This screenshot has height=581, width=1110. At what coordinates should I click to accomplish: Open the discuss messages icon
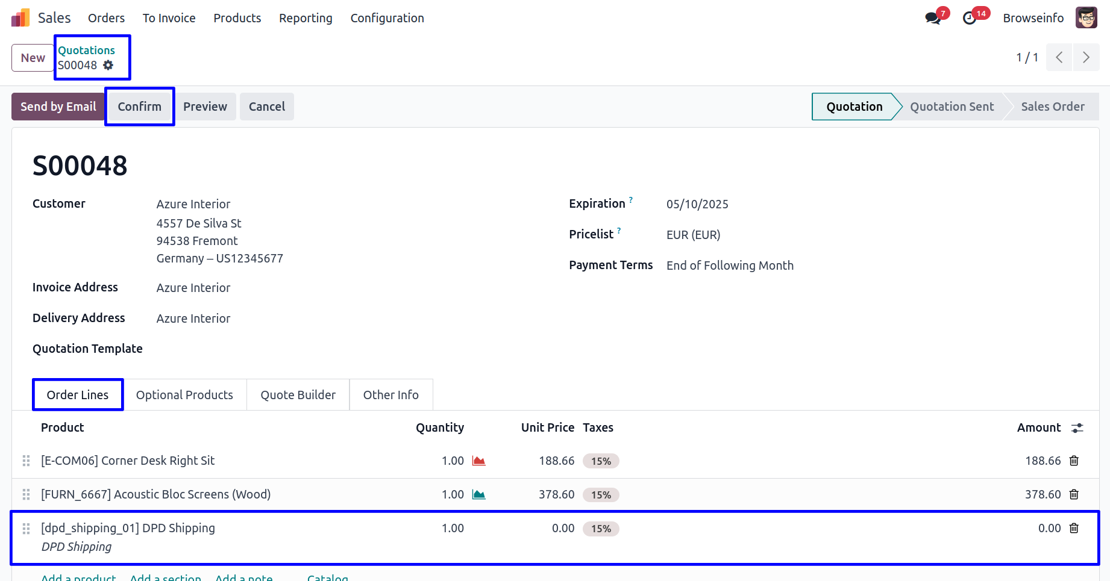[x=932, y=18]
